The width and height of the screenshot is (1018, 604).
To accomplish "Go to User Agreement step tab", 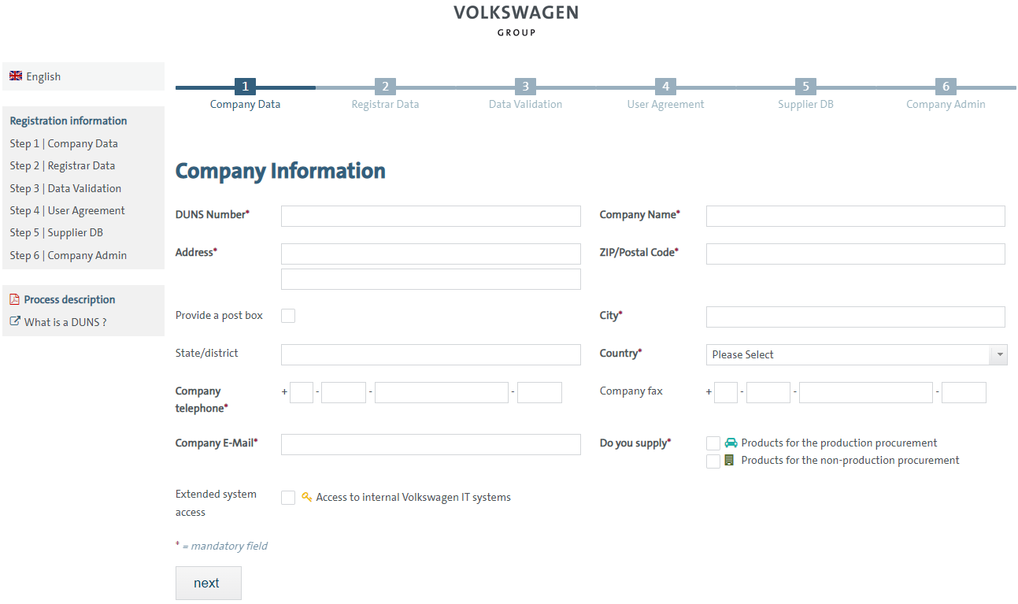I will pyautogui.click(x=665, y=104).
